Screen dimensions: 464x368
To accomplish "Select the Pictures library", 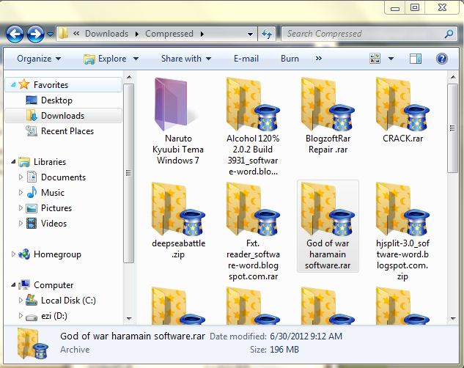I will point(56,208).
